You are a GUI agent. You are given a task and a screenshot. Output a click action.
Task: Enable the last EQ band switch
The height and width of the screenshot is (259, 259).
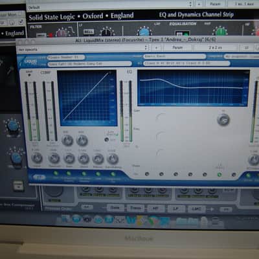(x=234, y=175)
